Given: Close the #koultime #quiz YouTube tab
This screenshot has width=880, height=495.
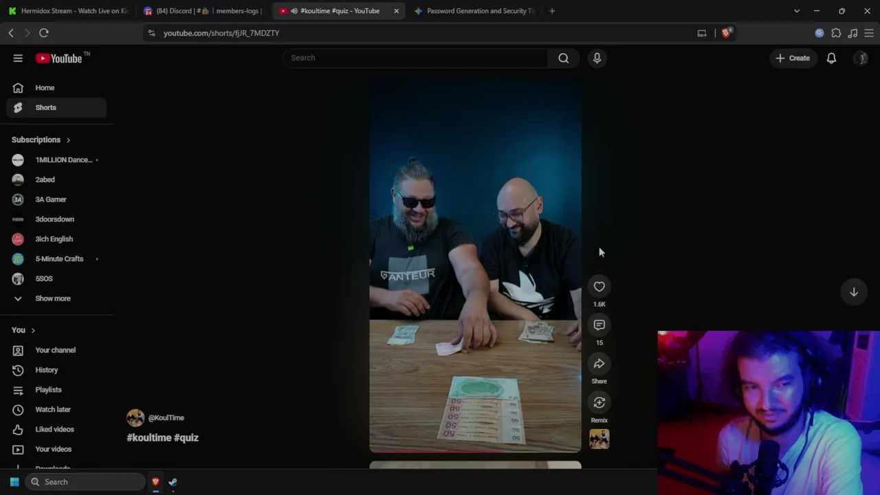Looking at the screenshot, I should pyautogui.click(x=396, y=11).
